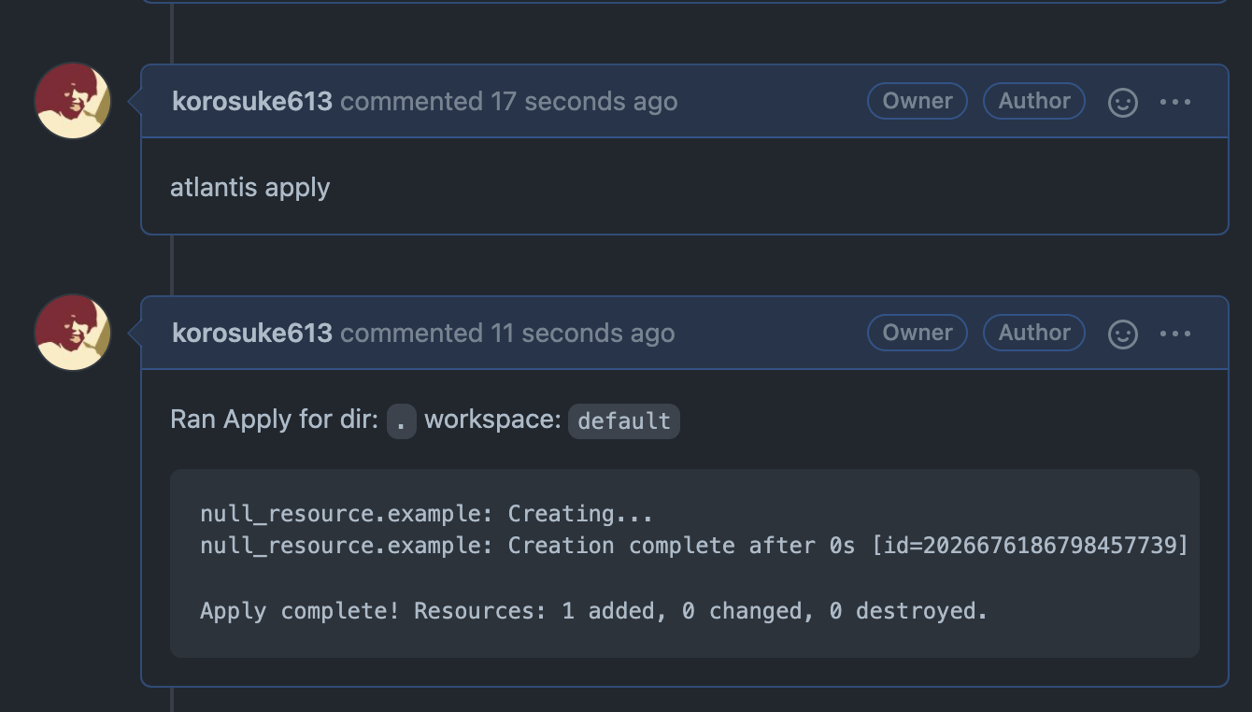Click Author badge on "atlantis apply" comment

point(1034,101)
